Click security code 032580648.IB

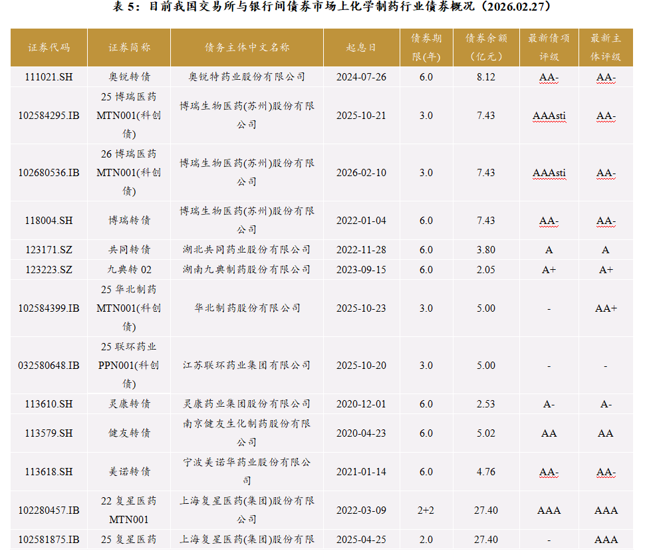click(49, 366)
